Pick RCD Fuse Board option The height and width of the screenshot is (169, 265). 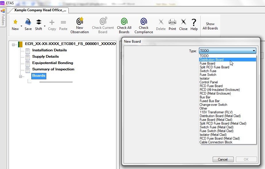[228, 86]
